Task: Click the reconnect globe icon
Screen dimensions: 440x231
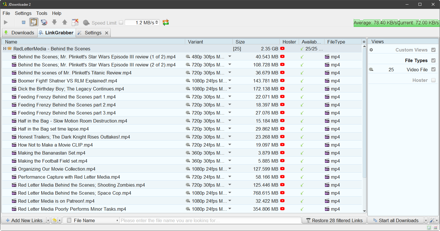Action: 44,22
